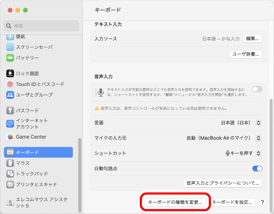Enable the 音声入力 dictation toggle
The image size is (274, 214).
(257, 89)
